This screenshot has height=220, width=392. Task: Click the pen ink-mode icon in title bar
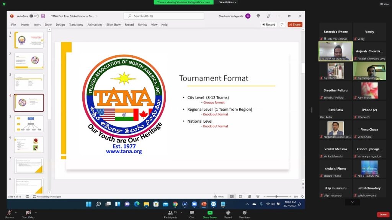[268, 16]
